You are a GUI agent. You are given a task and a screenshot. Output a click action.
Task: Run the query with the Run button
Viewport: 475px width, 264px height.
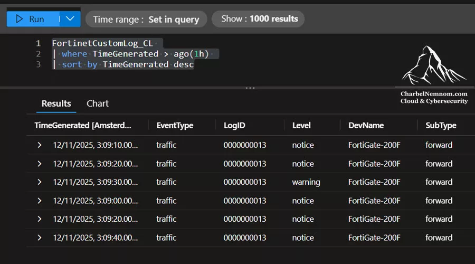click(33, 19)
